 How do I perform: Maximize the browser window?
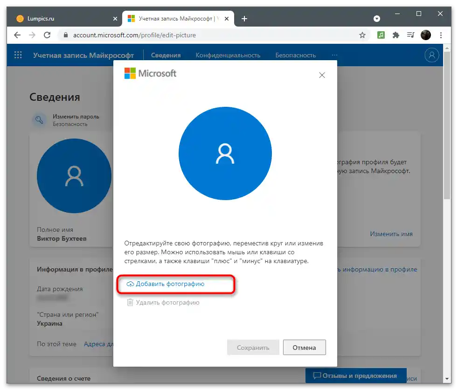tap(418, 14)
